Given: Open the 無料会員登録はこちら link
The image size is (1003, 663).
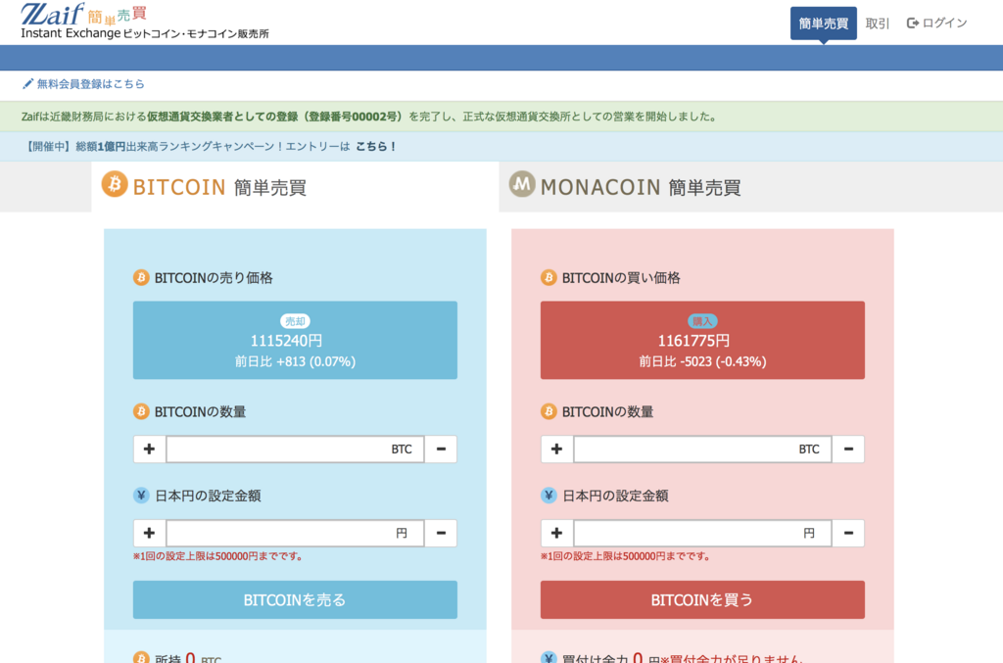Looking at the screenshot, I should click(x=90, y=84).
